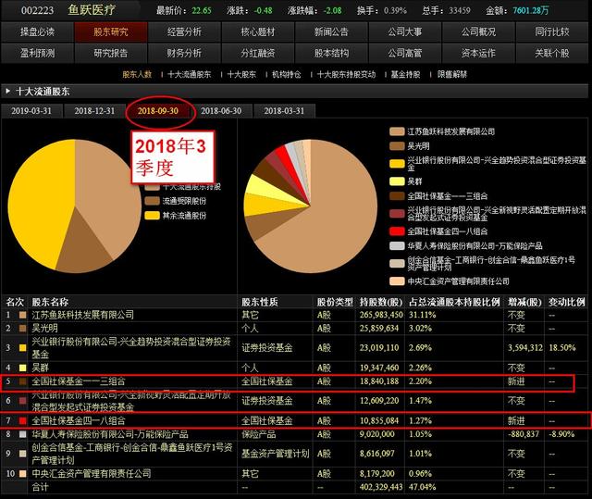Open 研究报告 tab
Screen dimensions: 592x499
click(x=111, y=53)
